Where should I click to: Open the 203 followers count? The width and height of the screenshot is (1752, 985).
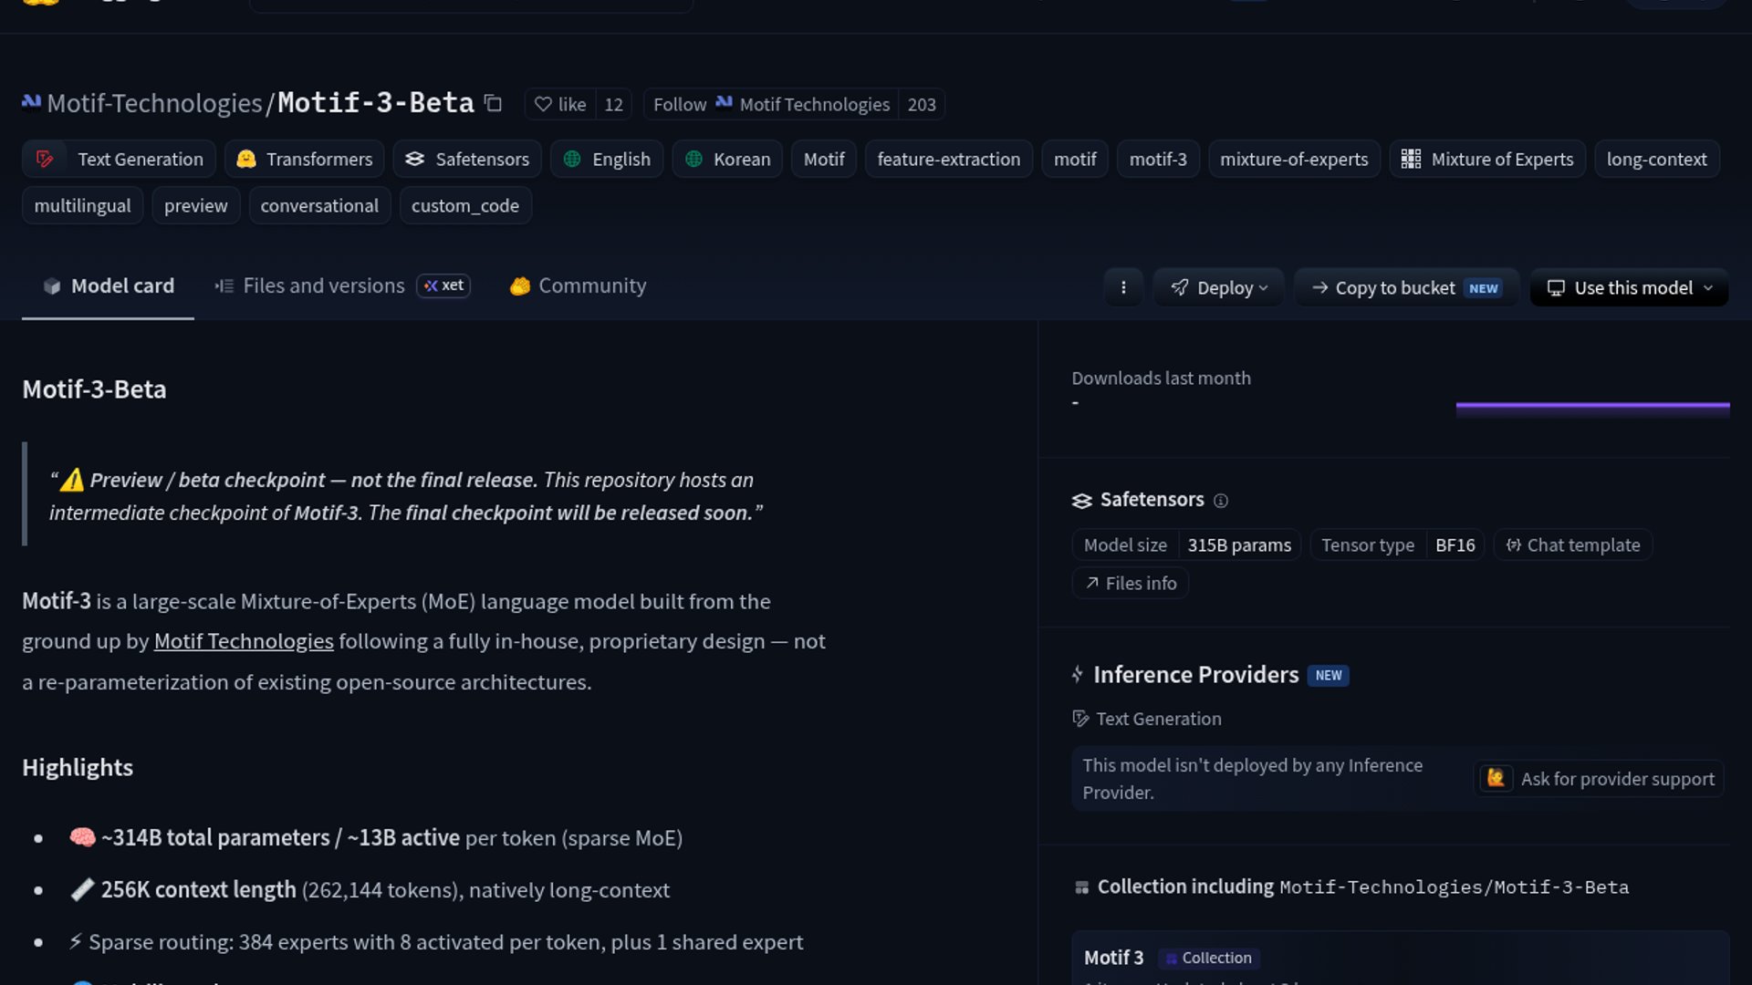coord(922,104)
